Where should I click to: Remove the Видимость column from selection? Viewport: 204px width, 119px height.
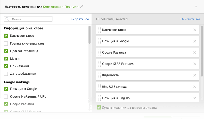coord(195,75)
